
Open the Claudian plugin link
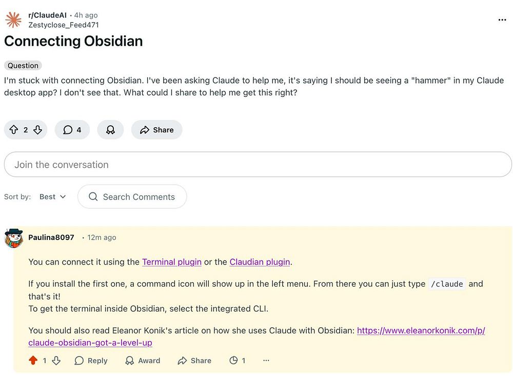click(260, 262)
